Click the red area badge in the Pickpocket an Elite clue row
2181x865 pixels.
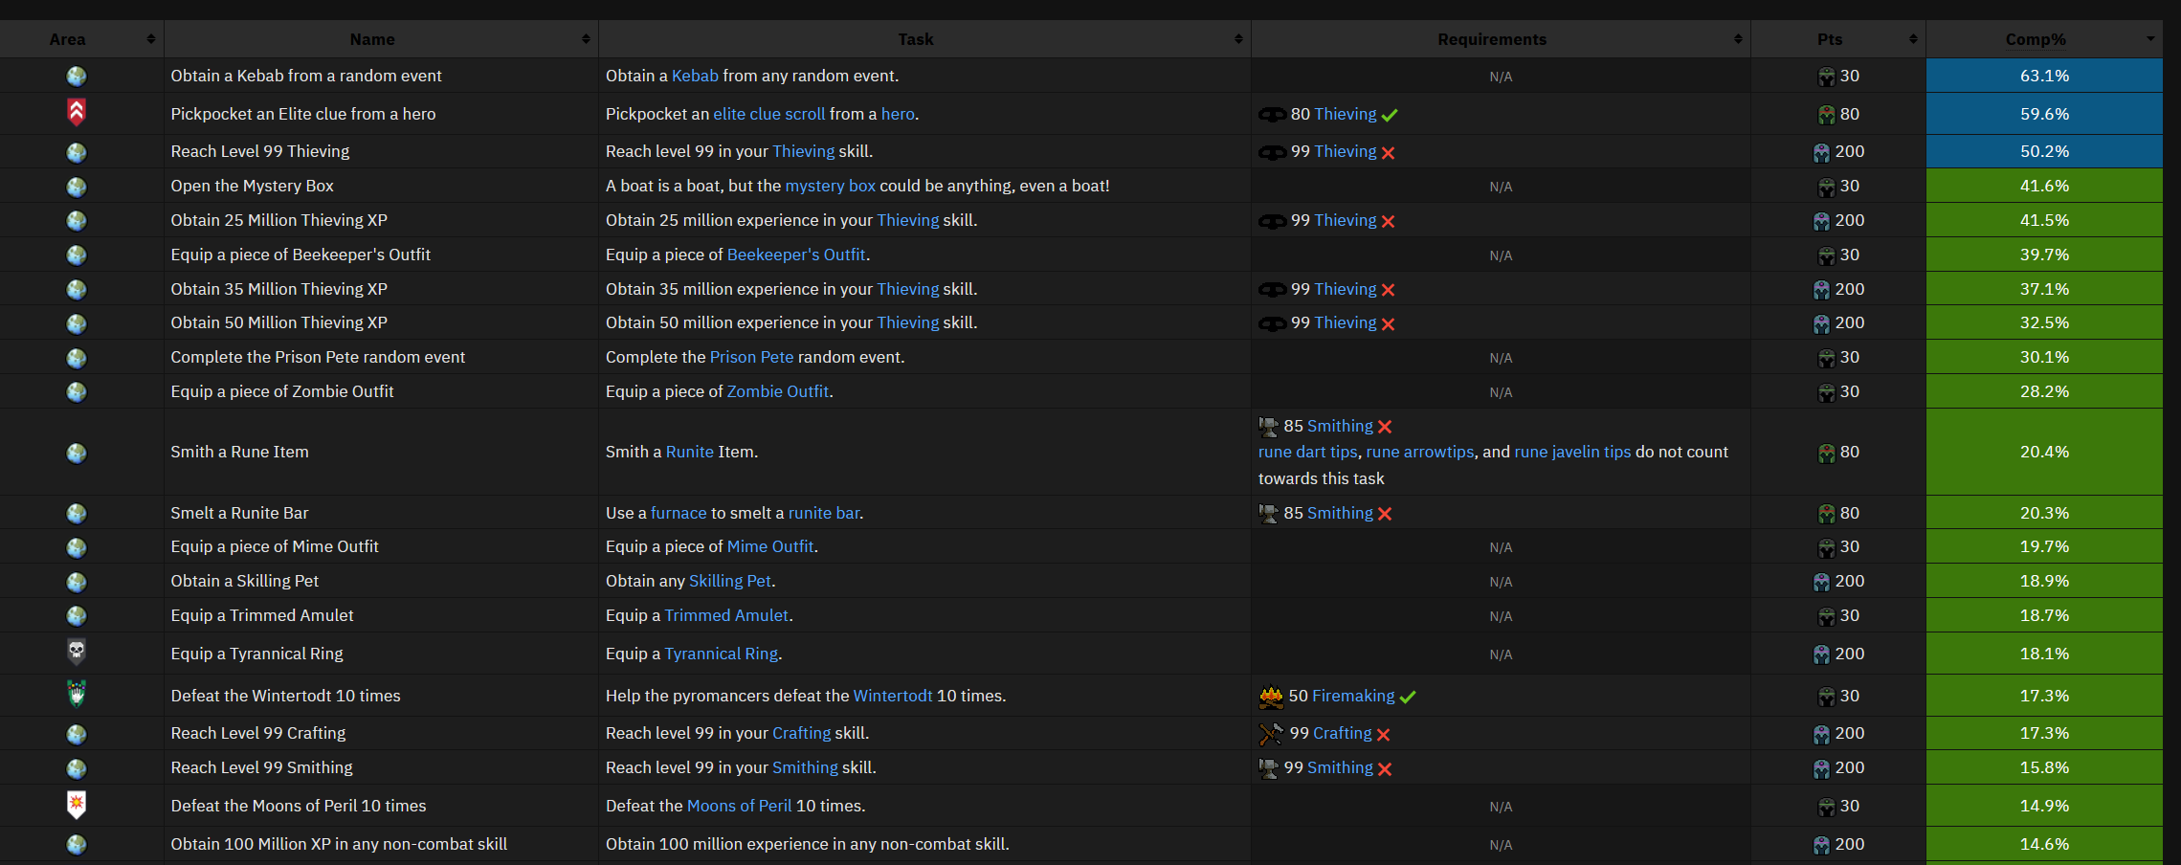click(x=77, y=113)
